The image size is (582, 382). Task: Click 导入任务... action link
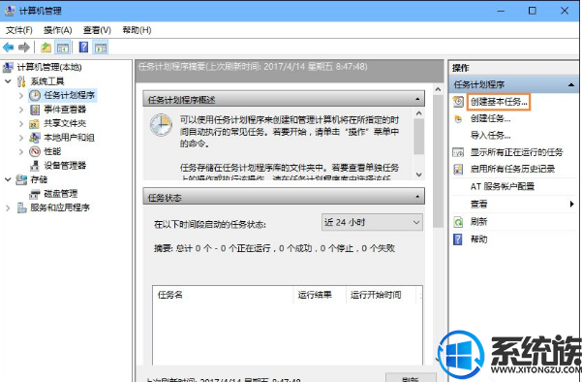coord(490,136)
